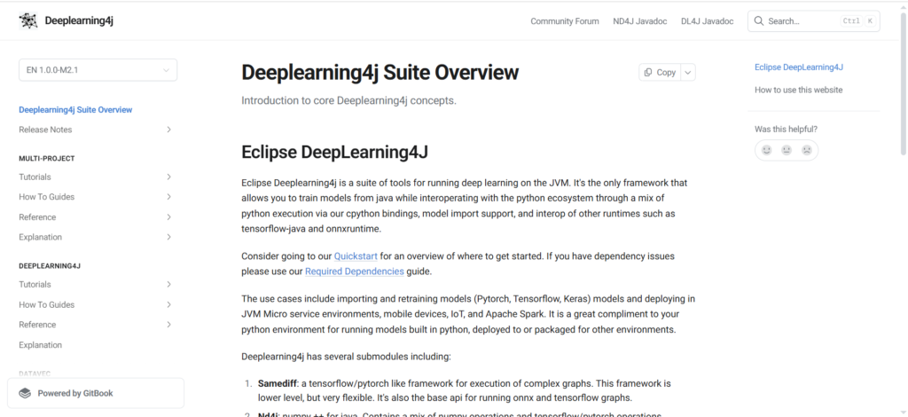Expand Deeplearning4j Reference chevron

(168, 325)
